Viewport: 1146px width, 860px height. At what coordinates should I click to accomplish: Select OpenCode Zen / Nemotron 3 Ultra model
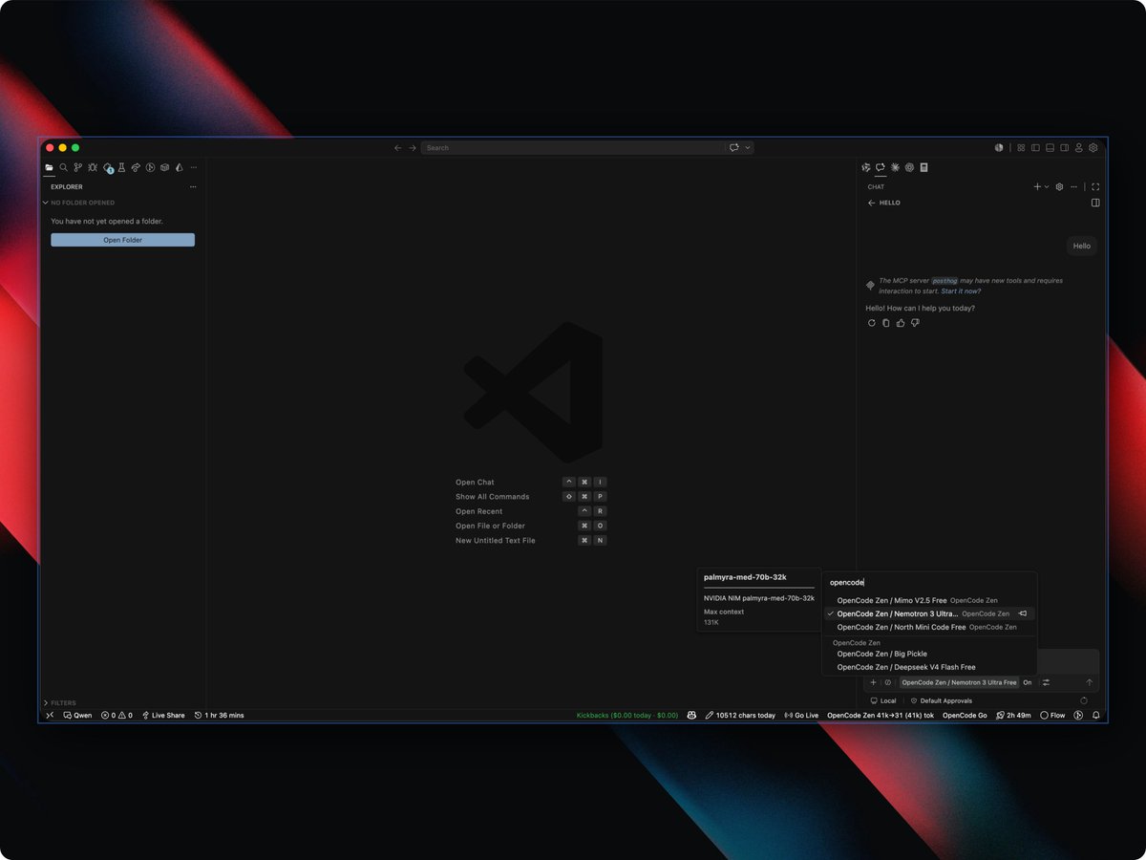(x=929, y=613)
